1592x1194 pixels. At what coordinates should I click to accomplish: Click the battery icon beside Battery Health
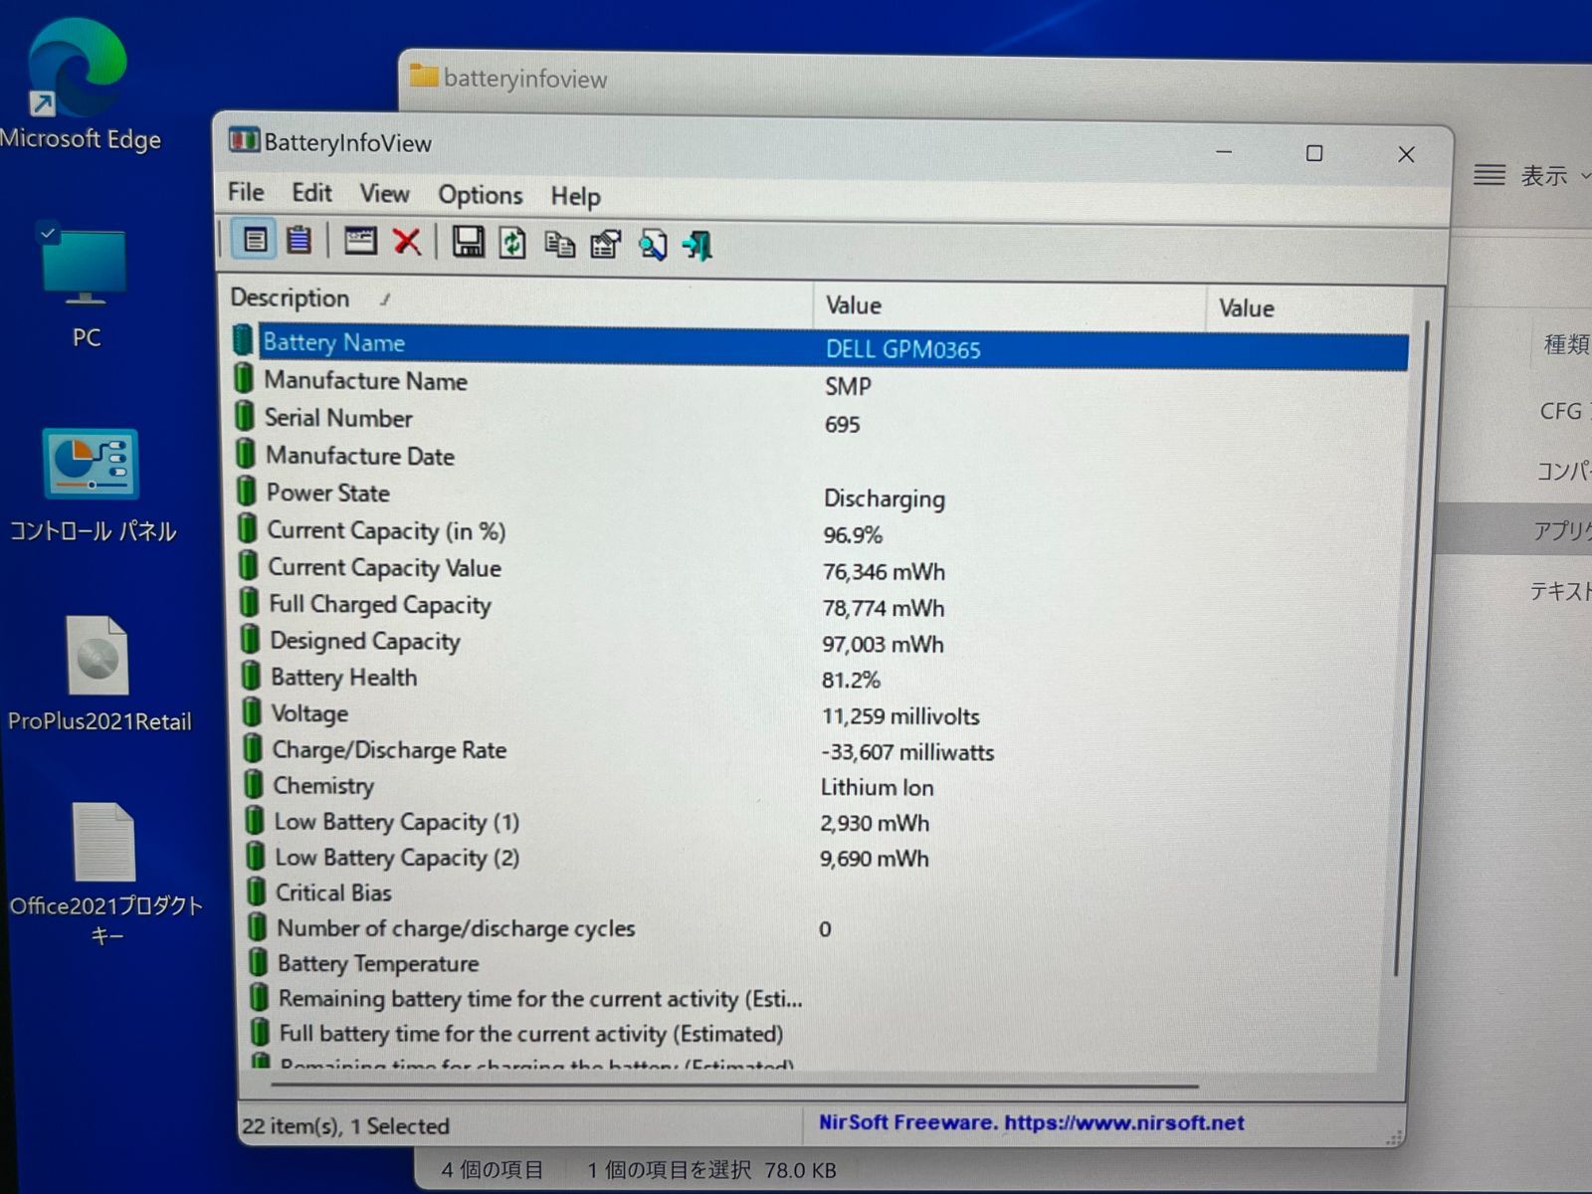click(251, 676)
